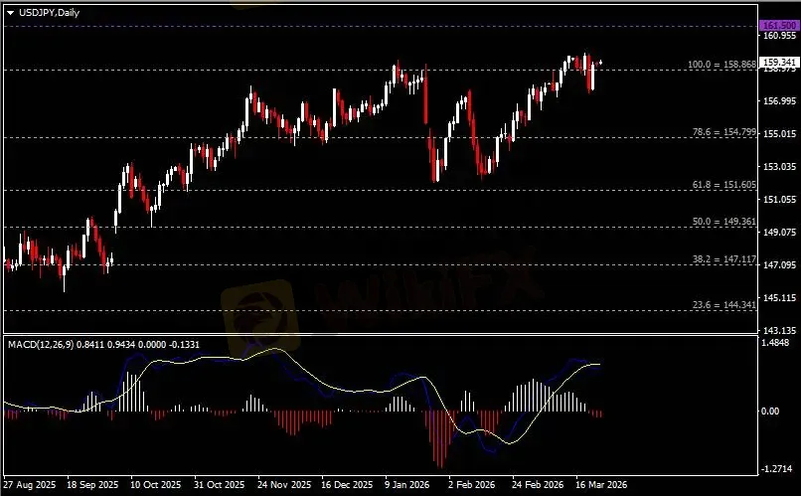
Task: Click the 9 Jan 2026 date marker
Action: [x=407, y=484]
